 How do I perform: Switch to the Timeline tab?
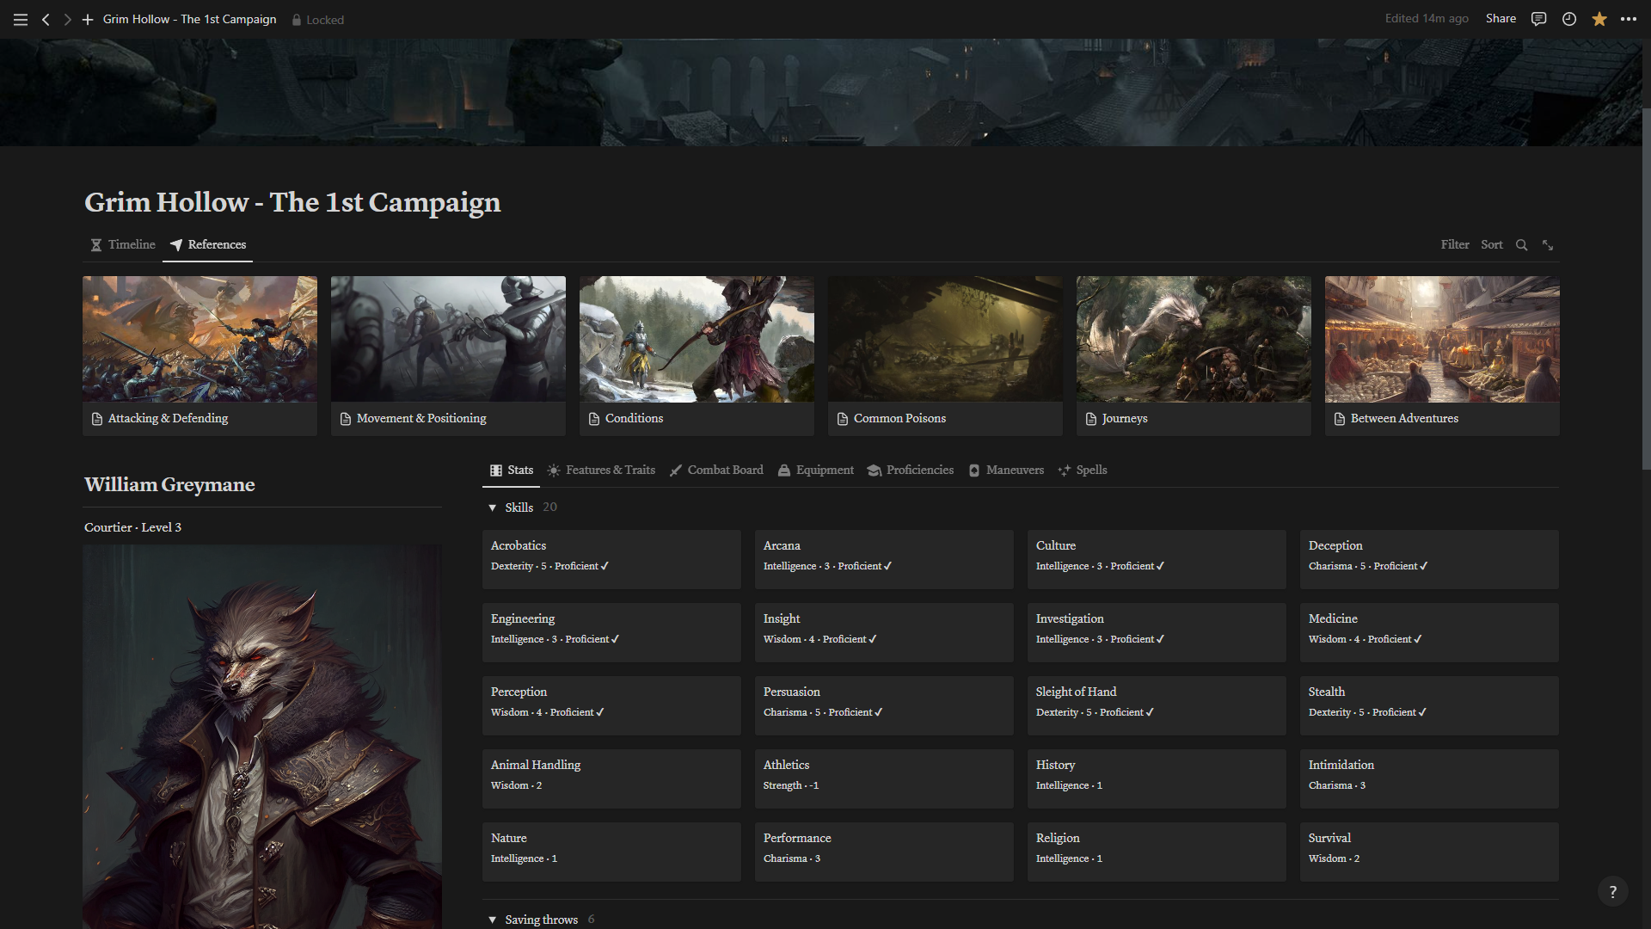[x=124, y=245]
